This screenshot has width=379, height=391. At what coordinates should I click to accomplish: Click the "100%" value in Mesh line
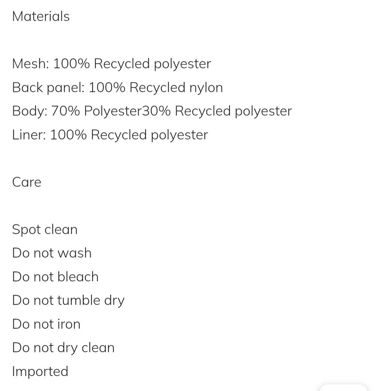[x=72, y=64]
